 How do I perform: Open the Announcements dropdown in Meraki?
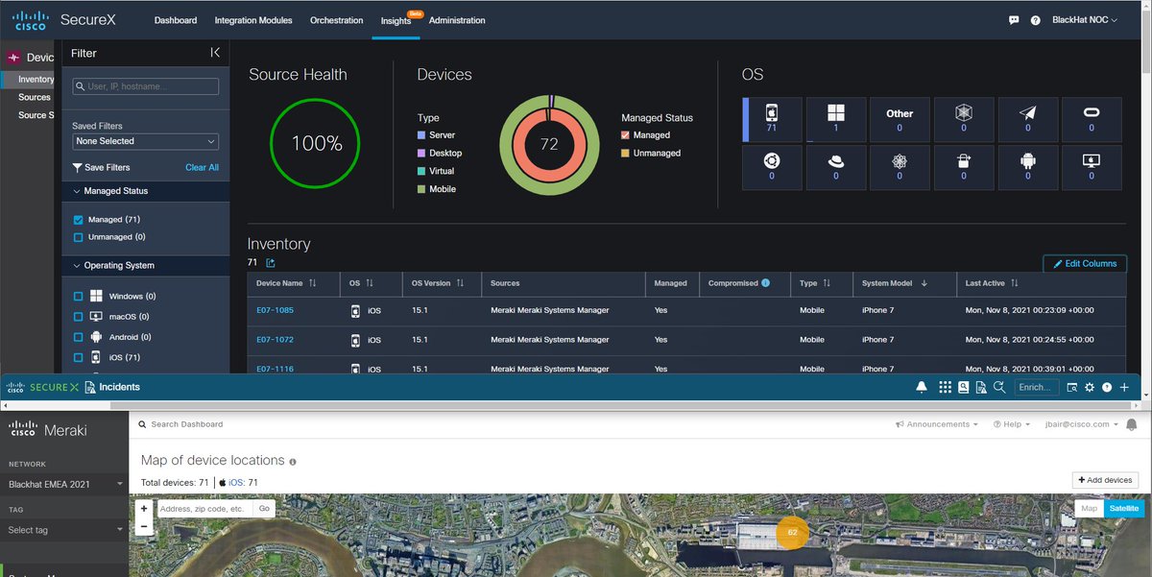click(937, 424)
